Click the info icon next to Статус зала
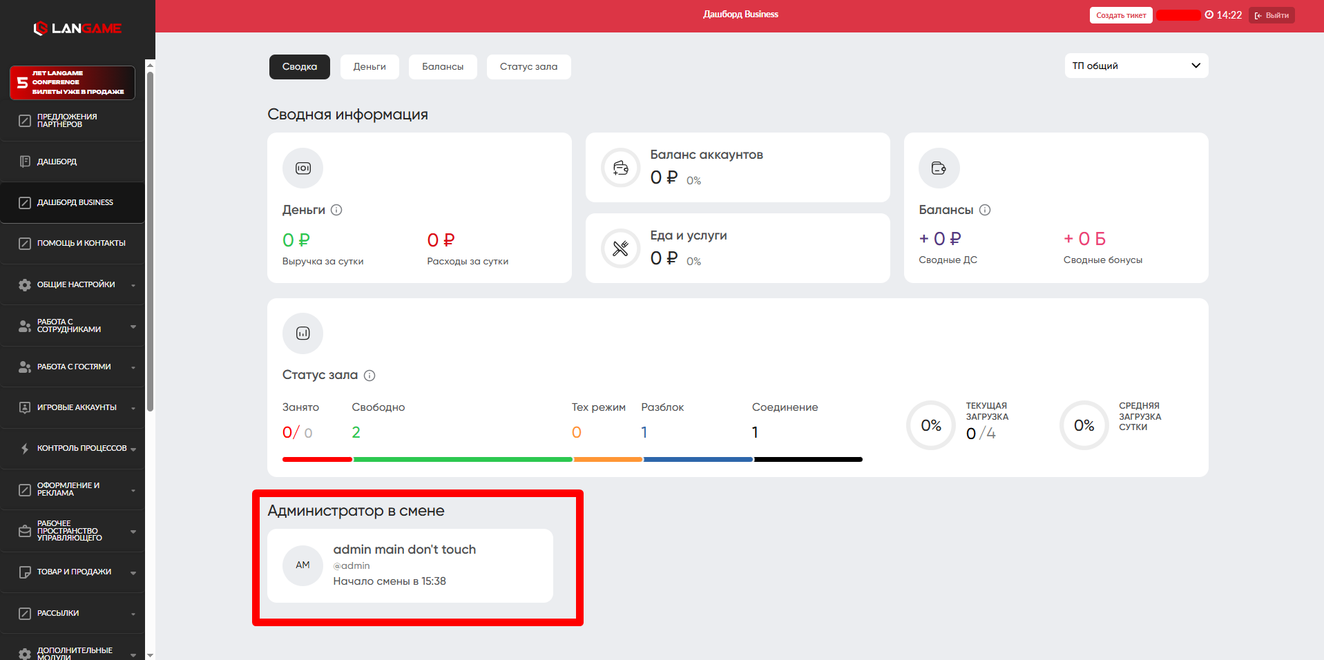Viewport: 1324px width, 660px height. tap(370, 376)
